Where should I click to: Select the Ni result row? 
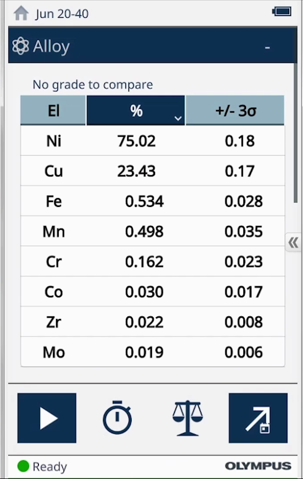152,141
